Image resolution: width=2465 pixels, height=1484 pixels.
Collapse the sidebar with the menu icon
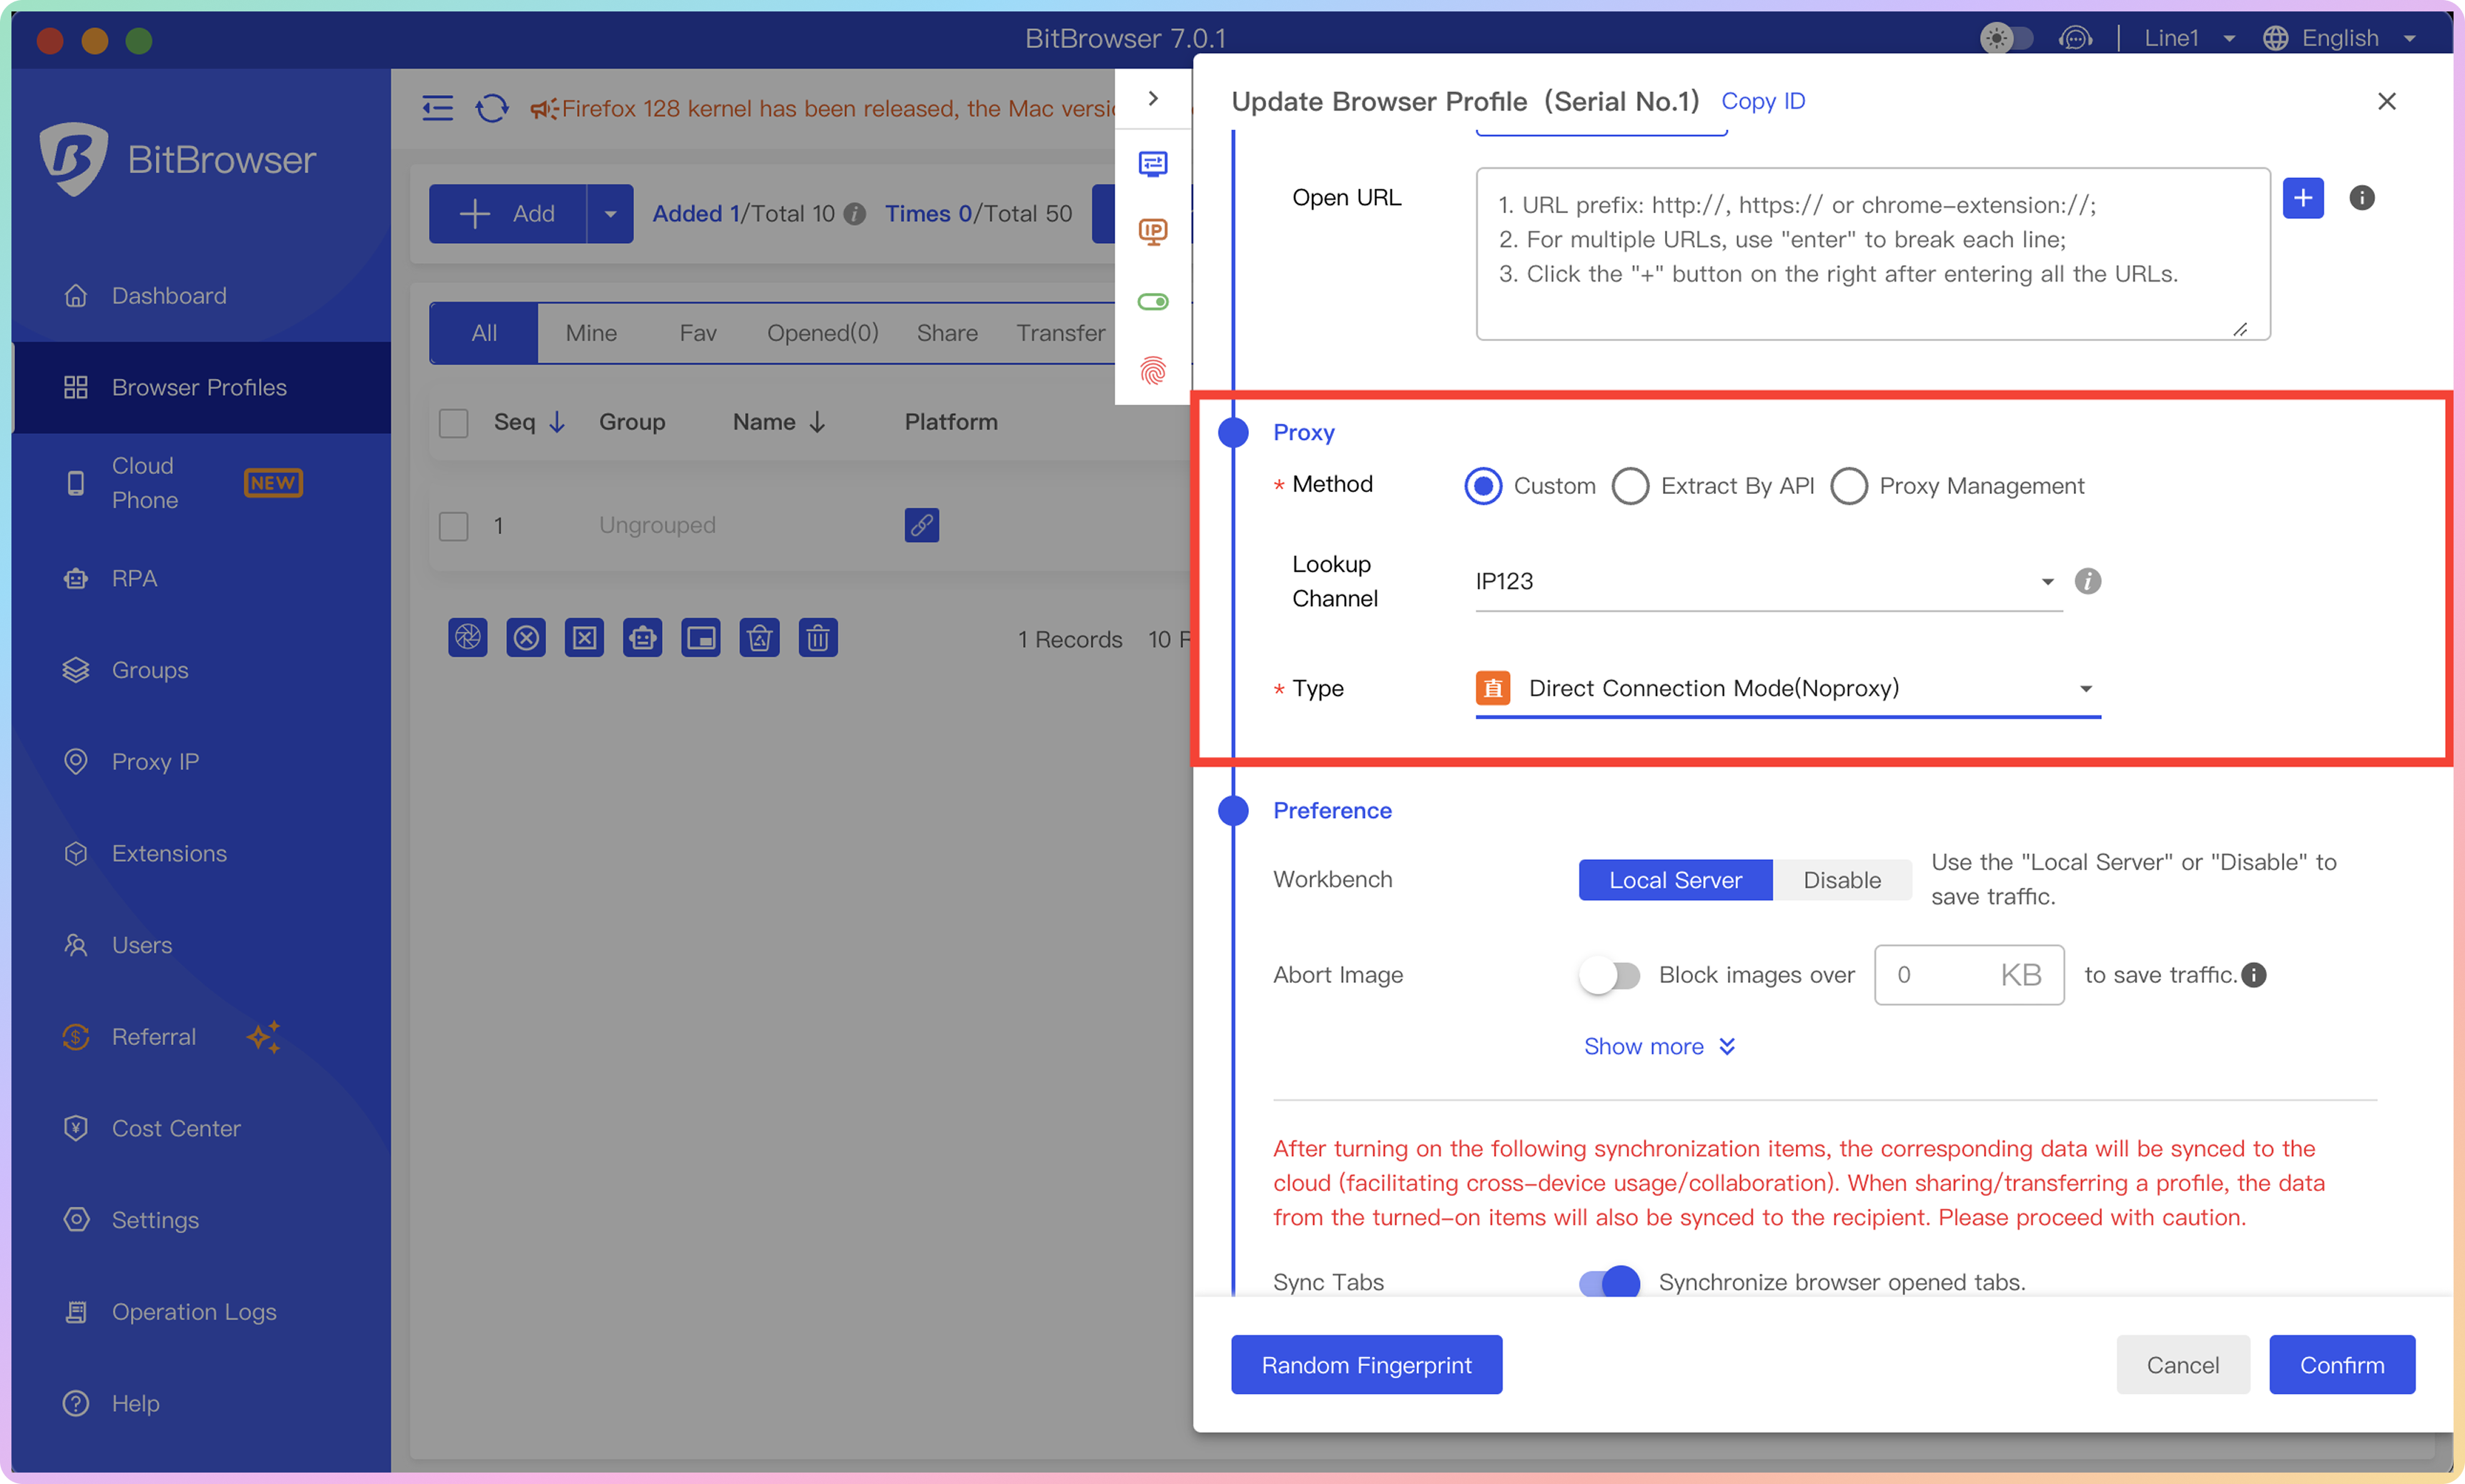(437, 108)
